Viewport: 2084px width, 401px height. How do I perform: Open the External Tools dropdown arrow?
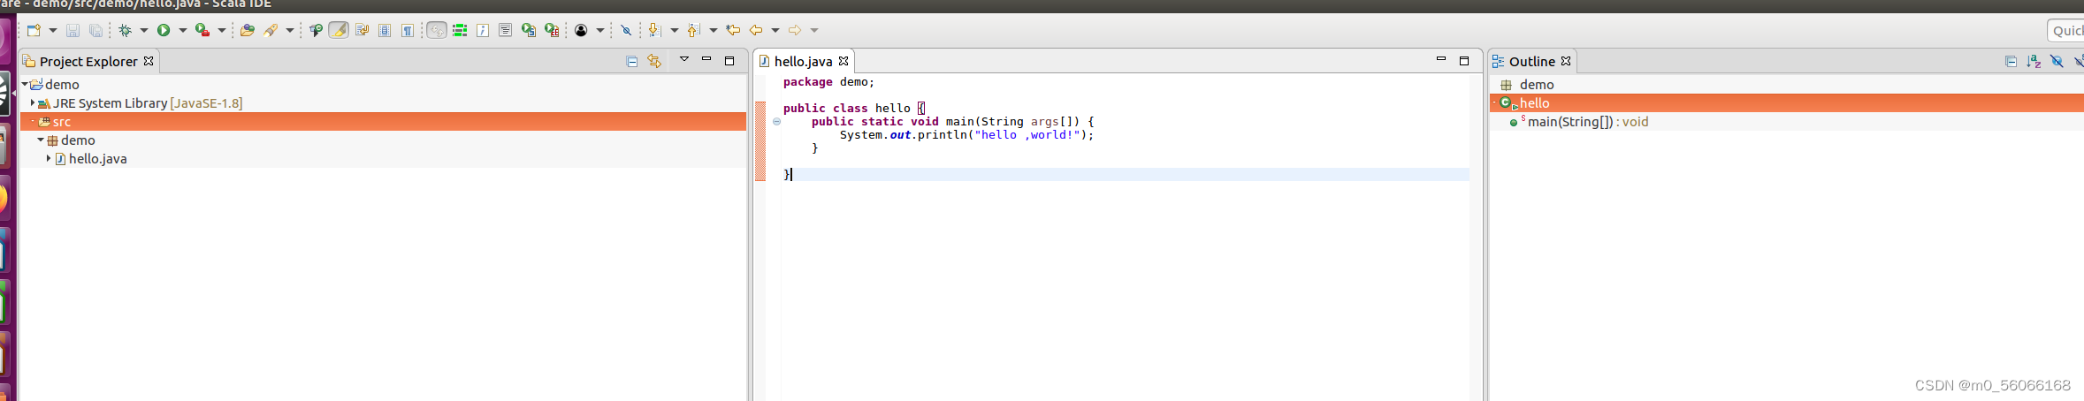tap(222, 30)
